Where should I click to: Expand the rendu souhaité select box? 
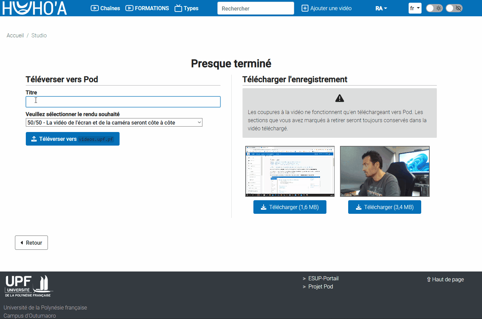(114, 123)
